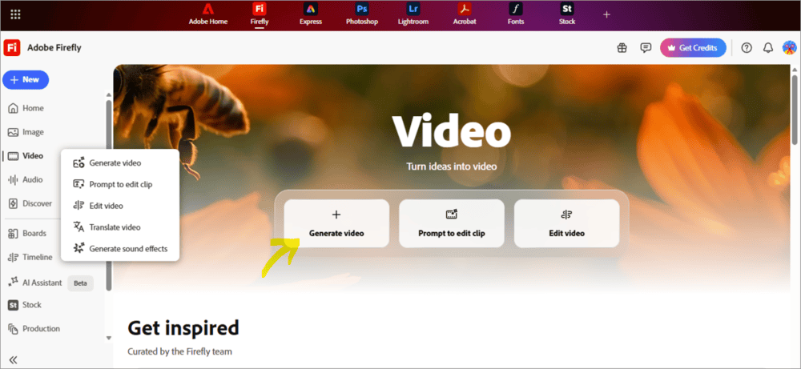Viewport: 801px width, 369px height.
Task: Click the Beta badge next to AI Assistant
Action: click(x=80, y=283)
